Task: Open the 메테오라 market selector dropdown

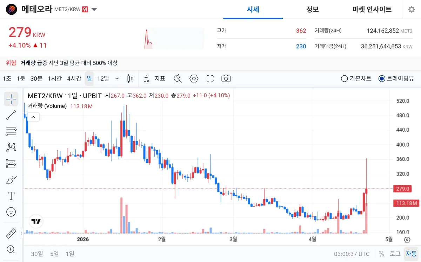Action: coord(94,9)
